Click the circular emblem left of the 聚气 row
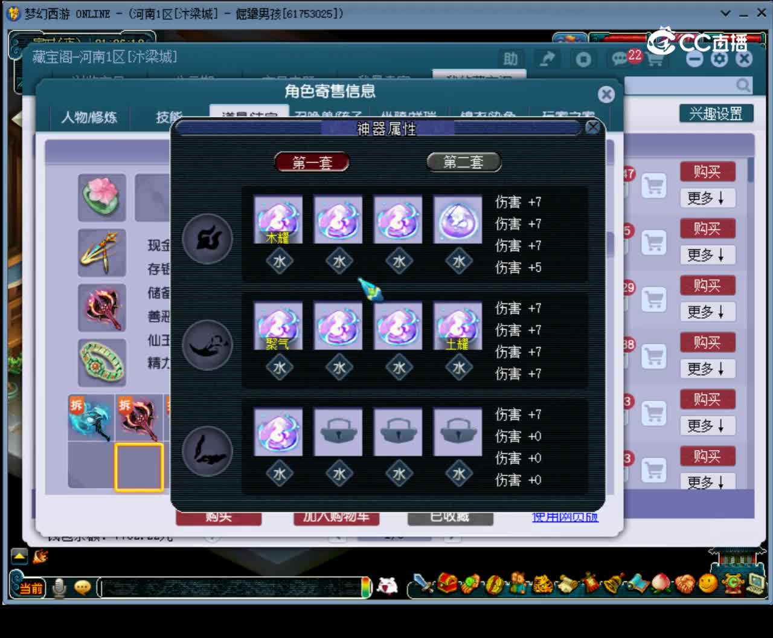The width and height of the screenshot is (773, 638). pos(208,345)
